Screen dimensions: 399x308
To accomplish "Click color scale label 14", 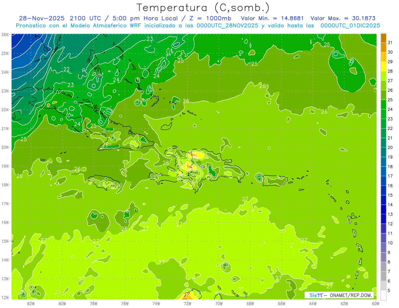I will [x=390, y=205].
